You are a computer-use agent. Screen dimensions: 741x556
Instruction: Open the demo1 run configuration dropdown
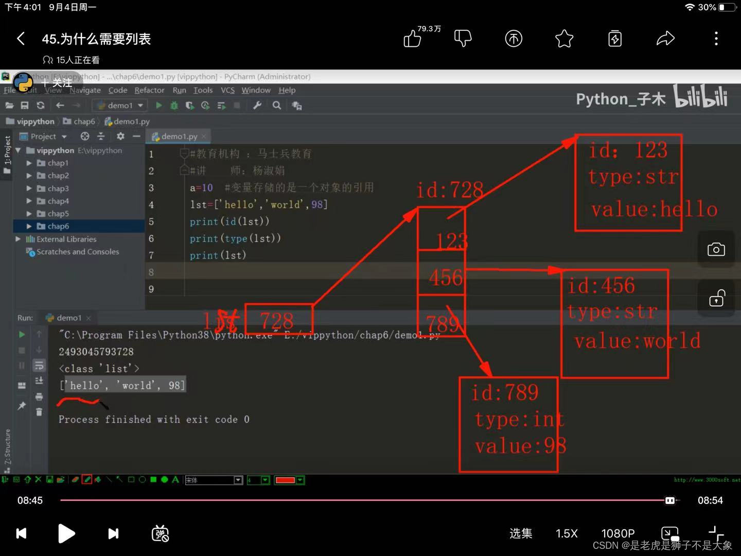[120, 105]
